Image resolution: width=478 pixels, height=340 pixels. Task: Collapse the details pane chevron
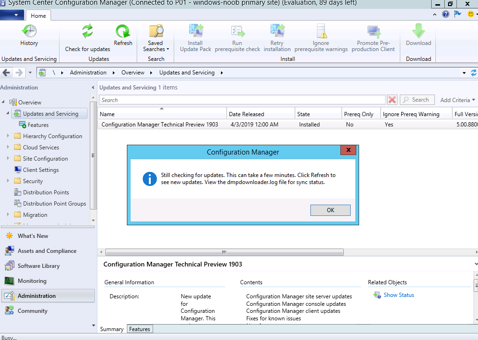pos(476,264)
